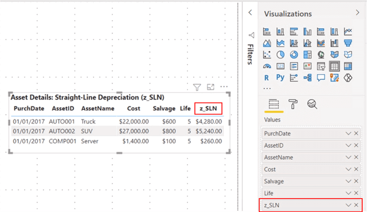Select the Q&A speech bubble visual
The height and width of the screenshot is (212, 367).
tap(321, 78)
